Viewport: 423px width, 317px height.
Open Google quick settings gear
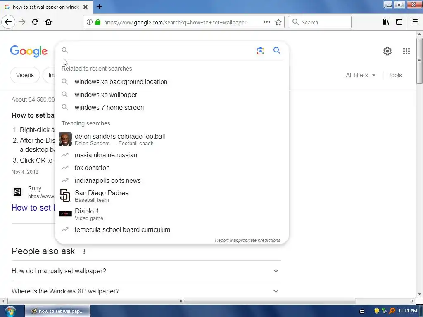[x=387, y=51]
